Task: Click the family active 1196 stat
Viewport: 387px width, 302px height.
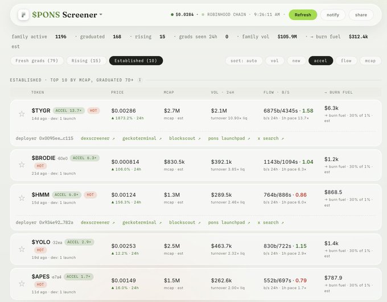Action: click(39, 37)
